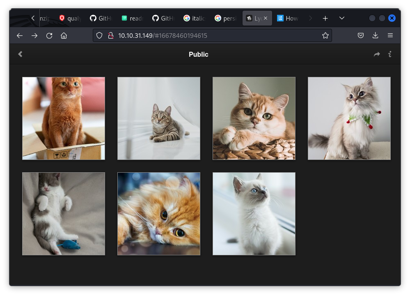Switch to the 'How' tab
The width and height of the screenshot is (410, 296).
(290, 18)
